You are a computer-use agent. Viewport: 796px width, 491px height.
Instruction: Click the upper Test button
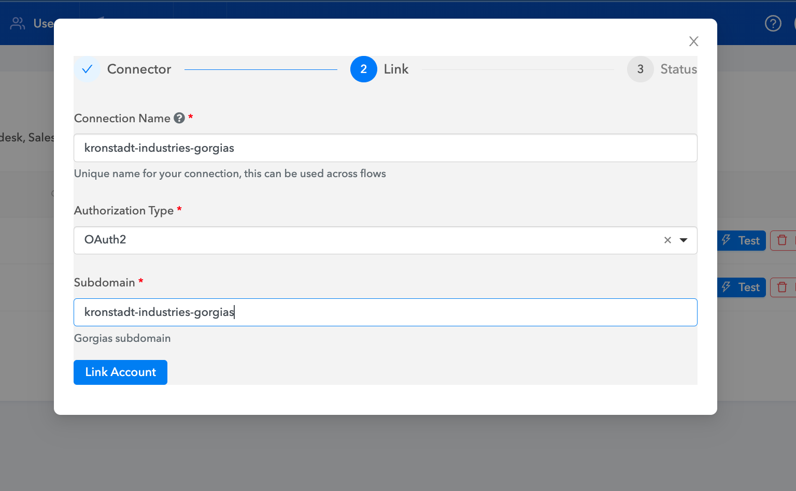[x=742, y=240]
